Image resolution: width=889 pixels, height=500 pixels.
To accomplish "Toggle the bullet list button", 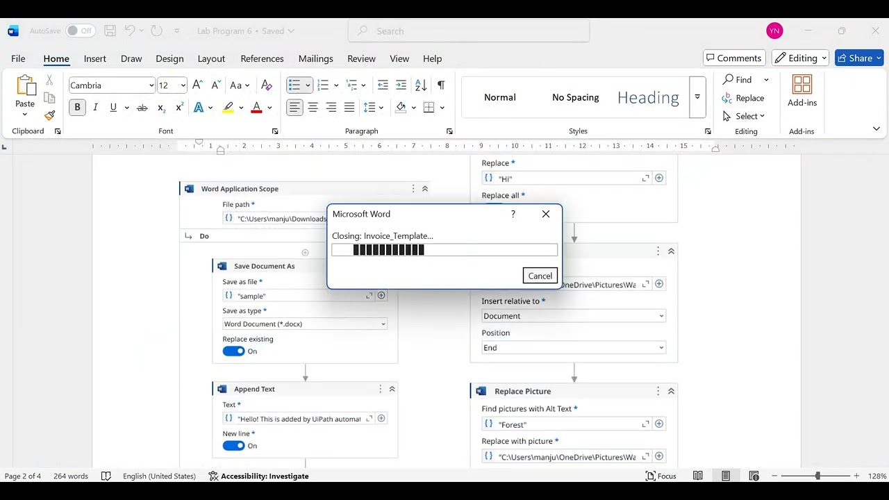I will pos(294,85).
